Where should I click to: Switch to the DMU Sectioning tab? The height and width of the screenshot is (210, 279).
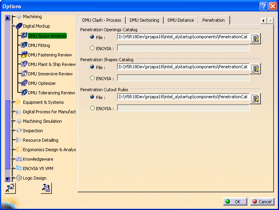pyautogui.click(x=144, y=20)
